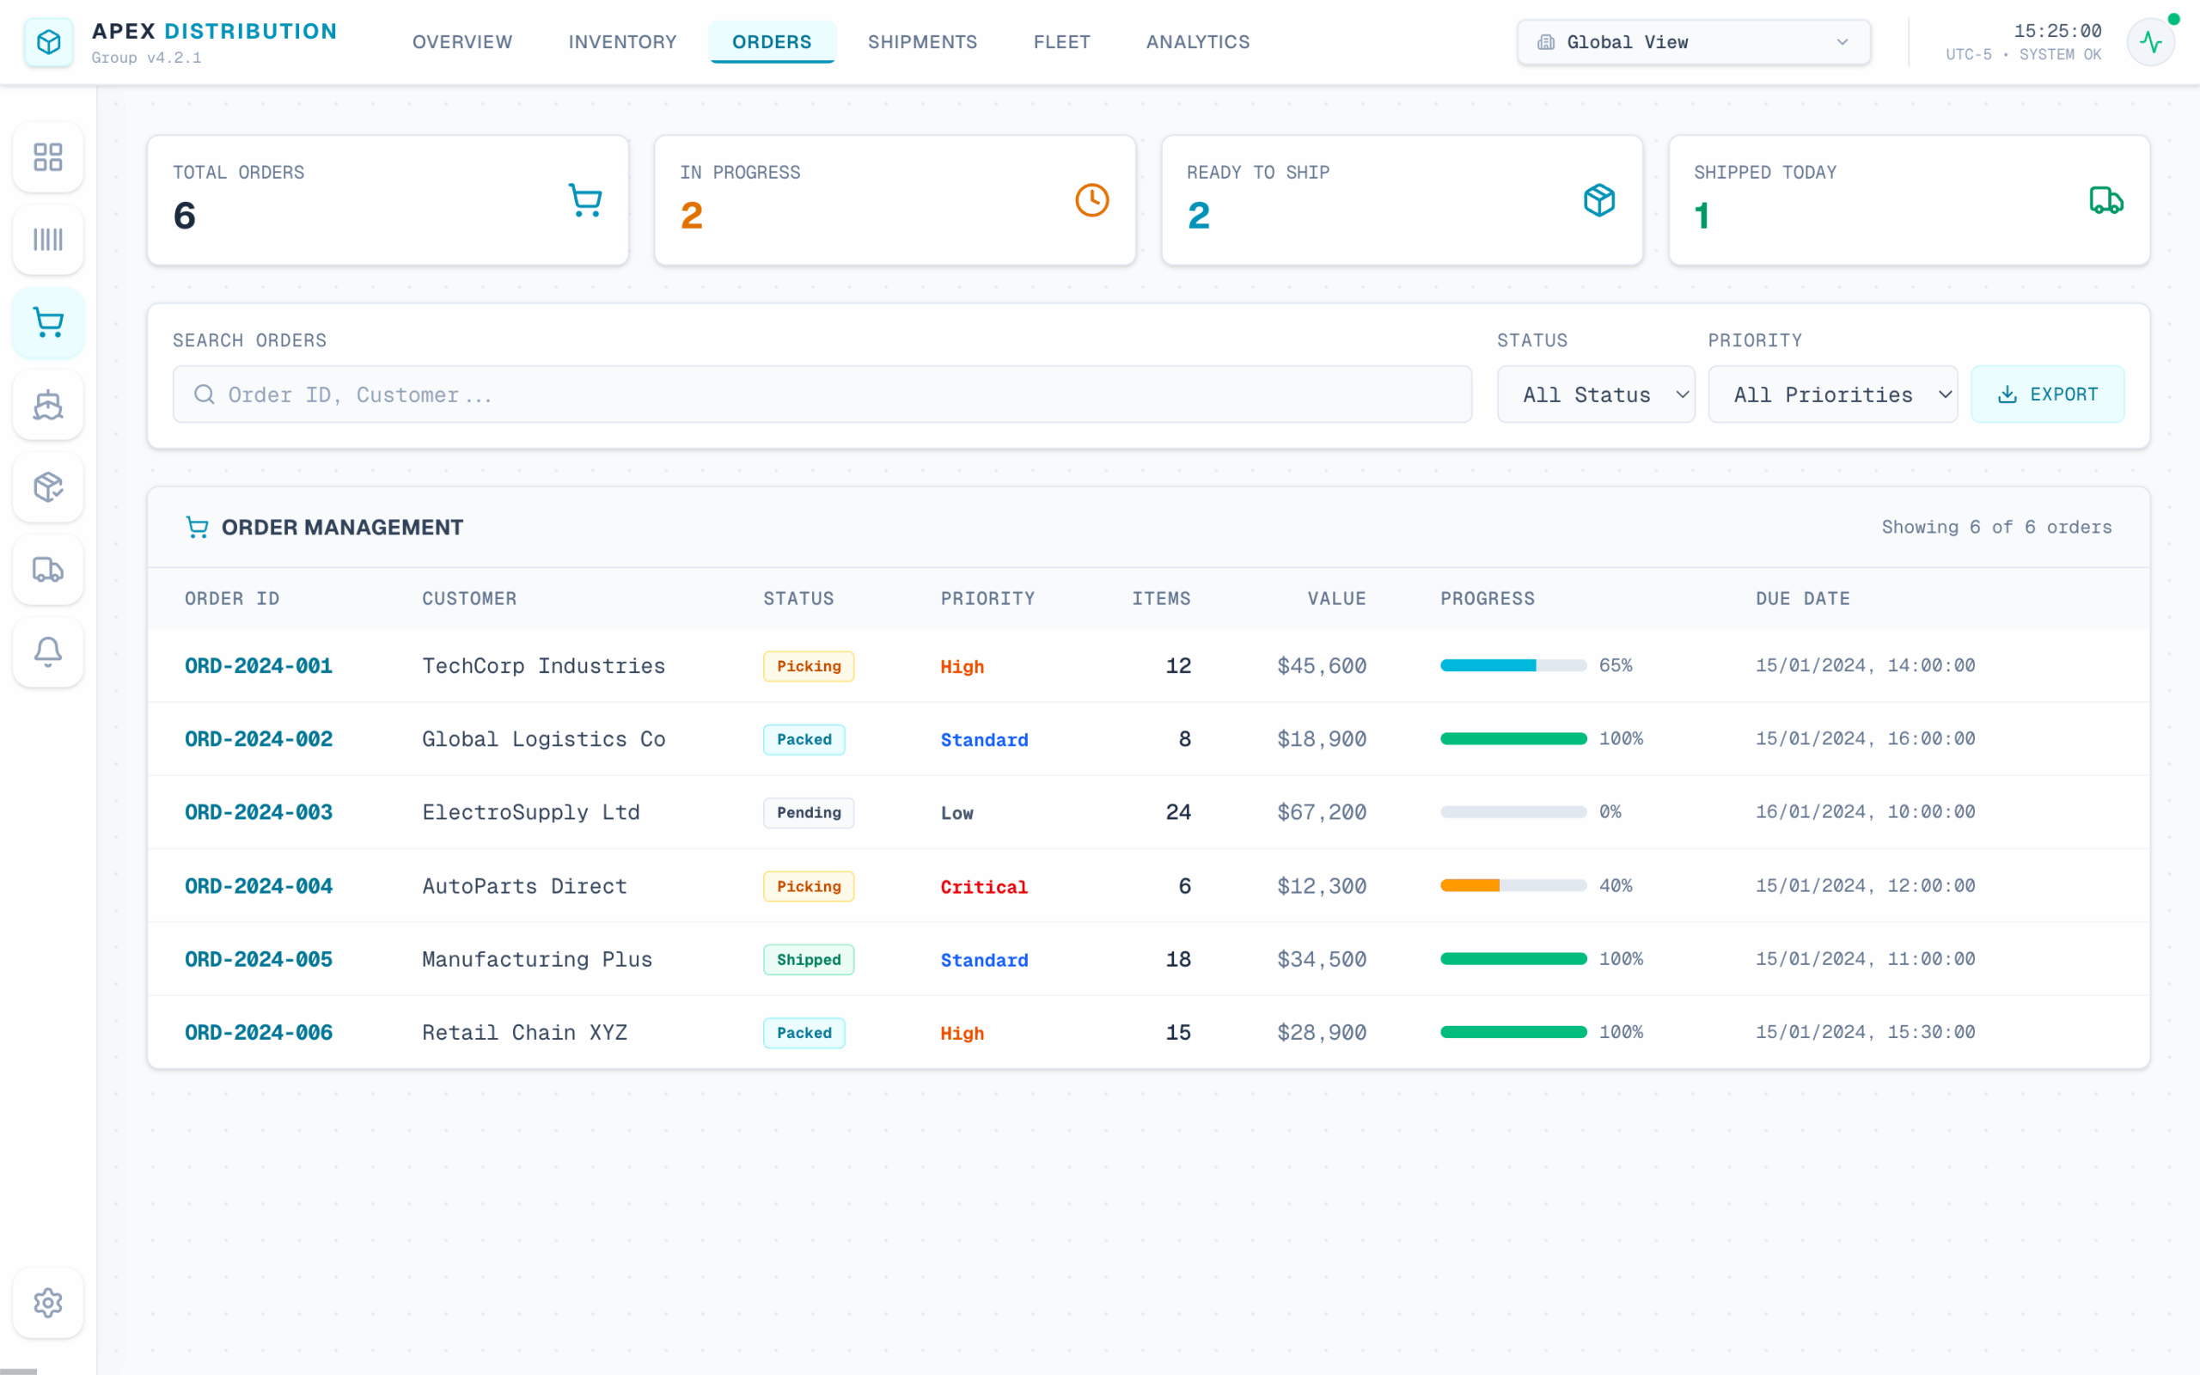The image size is (2200, 1375).
Task: Open settings gear at sidebar bottom
Action: [x=48, y=1302]
